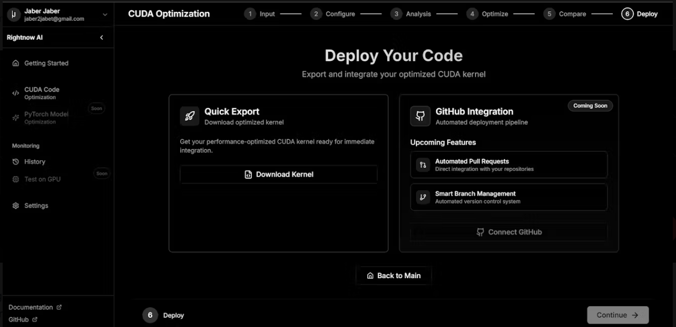Screen dimensions: 676x327
Task: Click the GitHub Integration octocat icon
Action: (x=420, y=116)
